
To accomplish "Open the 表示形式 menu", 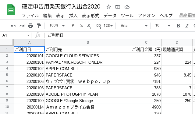I will [90, 16].
